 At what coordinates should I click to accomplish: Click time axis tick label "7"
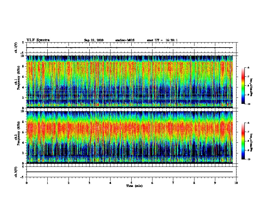click(x=173, y=183)
